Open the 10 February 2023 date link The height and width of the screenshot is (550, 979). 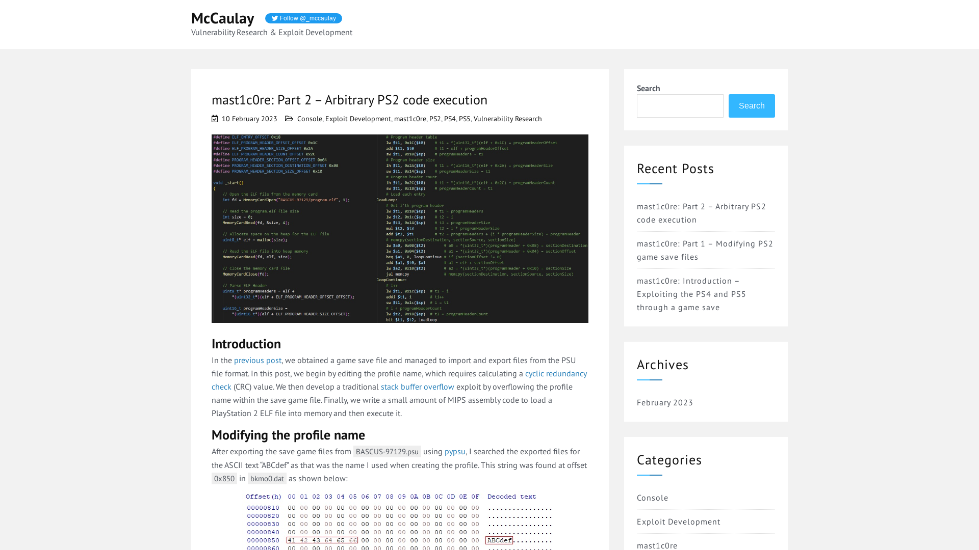click(x=249, y=119)
